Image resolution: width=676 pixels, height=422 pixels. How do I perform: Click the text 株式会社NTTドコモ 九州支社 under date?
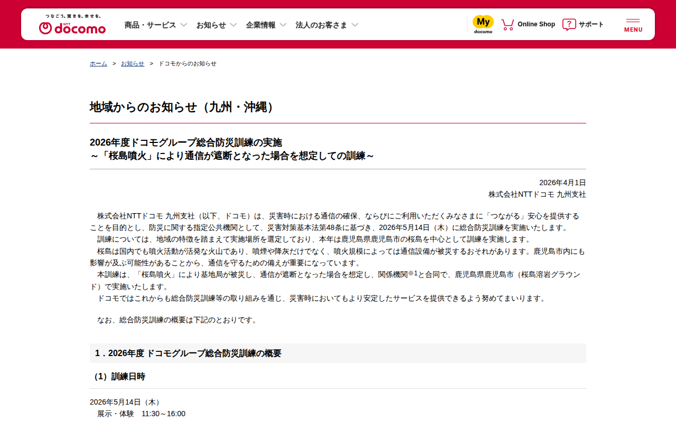click(537, 194)
